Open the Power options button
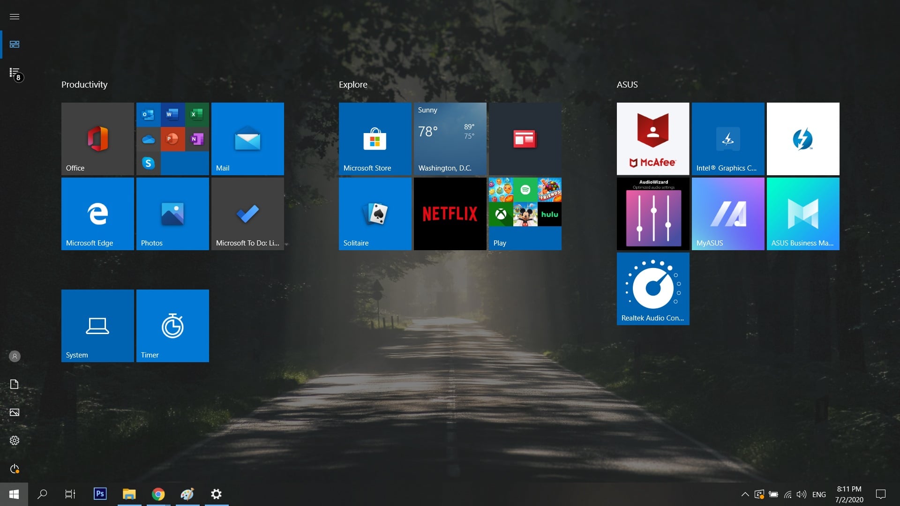Screen dimensions: 900x506 click(x=15, y=469)
